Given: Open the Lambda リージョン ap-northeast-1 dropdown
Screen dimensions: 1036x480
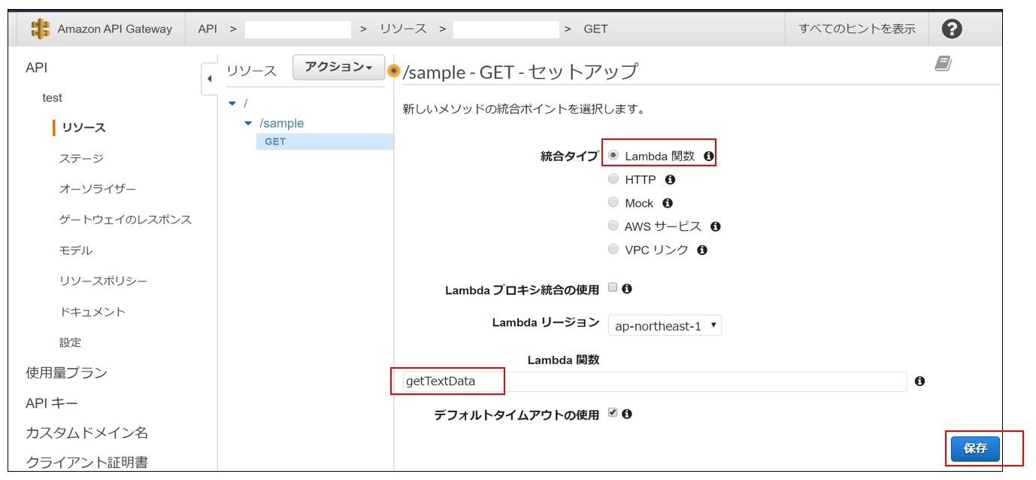Looking at the screenshot, I should (x=664, y=326).
